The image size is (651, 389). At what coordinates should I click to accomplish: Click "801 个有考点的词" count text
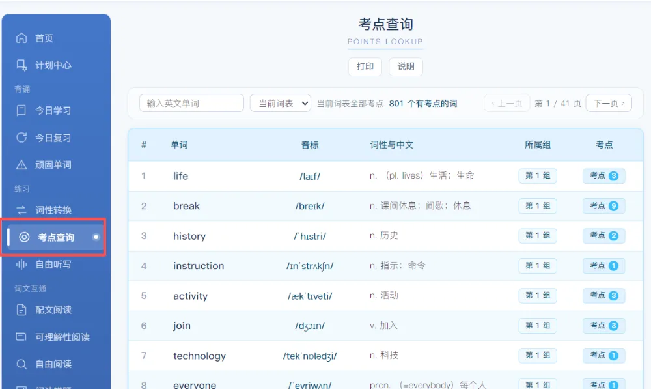click(423, 104)
